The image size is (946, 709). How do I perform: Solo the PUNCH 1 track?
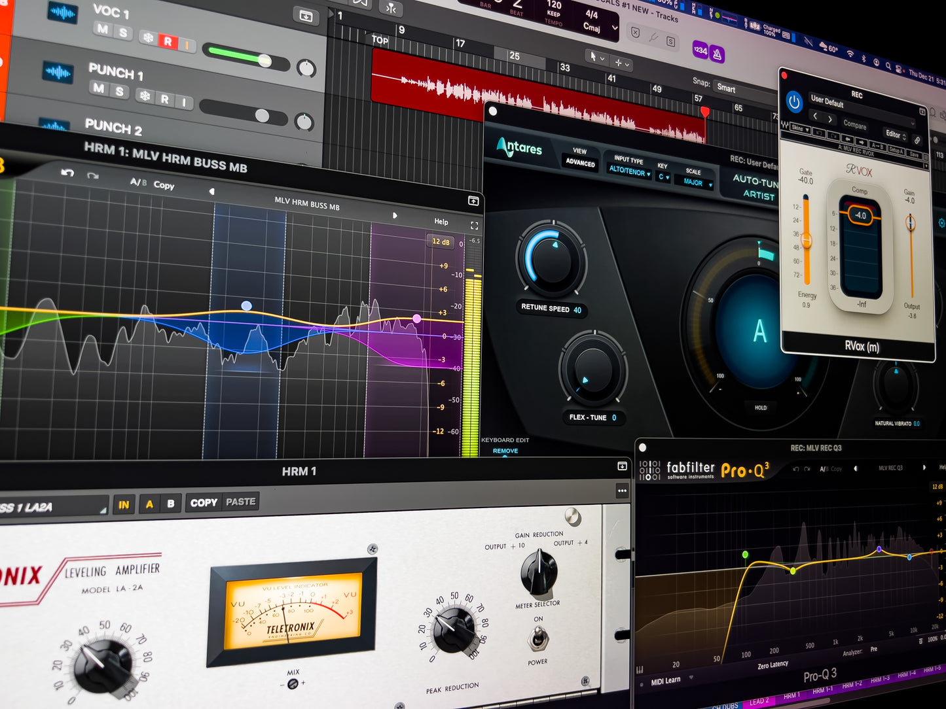[119, 92]
